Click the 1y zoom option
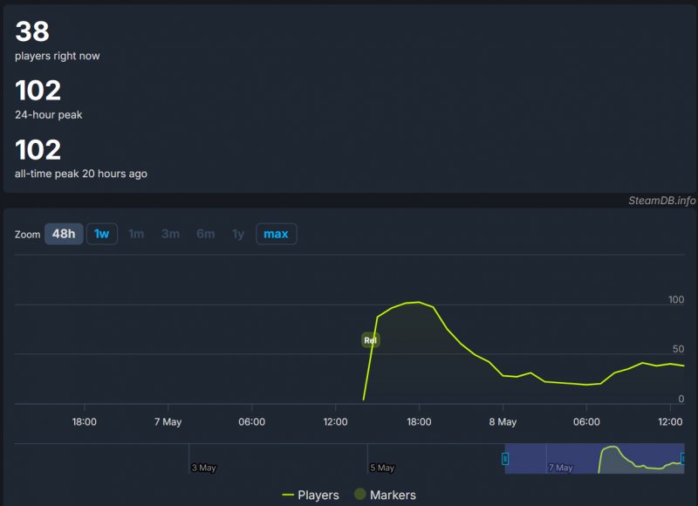The height and width of the screenshot is (506, 698). 237,234
